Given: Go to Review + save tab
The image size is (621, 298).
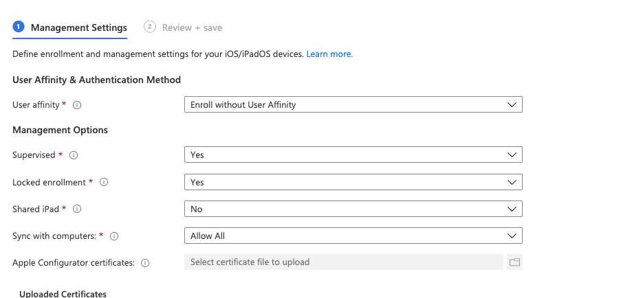Looking at the screenshot, I should click(192, 27).
